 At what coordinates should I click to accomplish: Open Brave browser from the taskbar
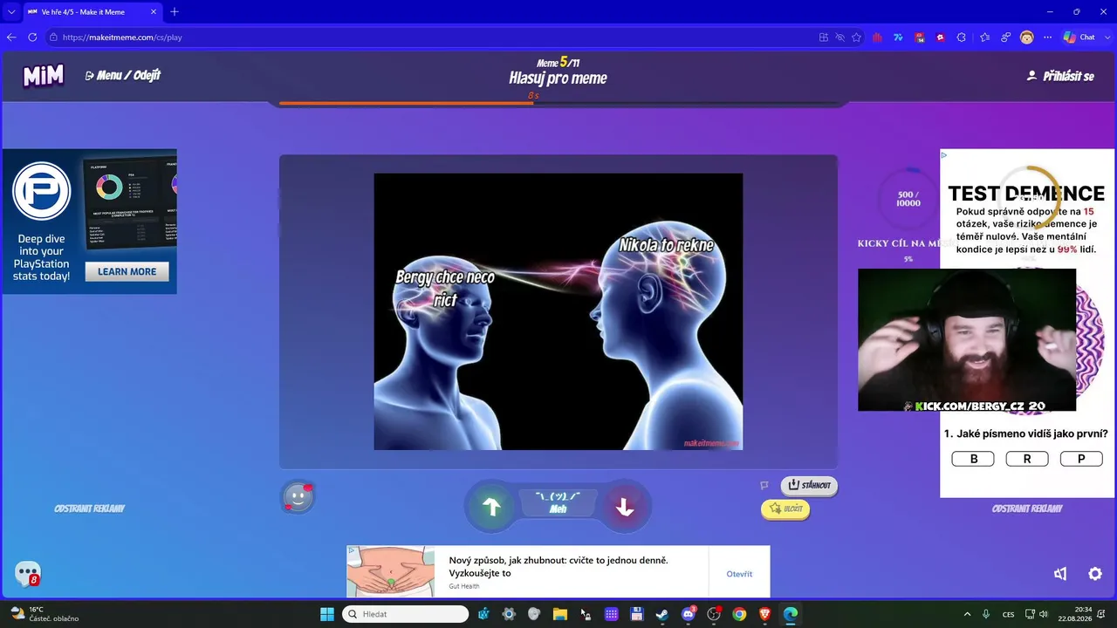(764, 614)
